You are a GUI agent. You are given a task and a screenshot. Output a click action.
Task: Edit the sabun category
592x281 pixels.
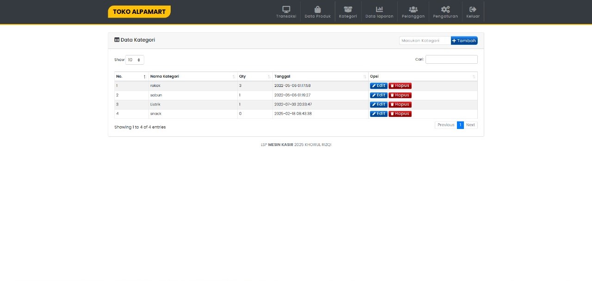tap(379, 95)
